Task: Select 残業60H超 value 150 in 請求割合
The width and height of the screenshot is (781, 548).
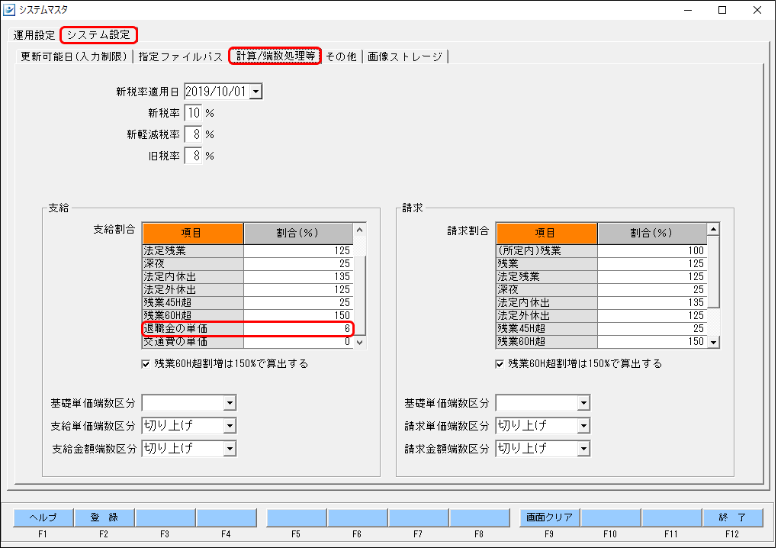Action: [x=652, y=342]
